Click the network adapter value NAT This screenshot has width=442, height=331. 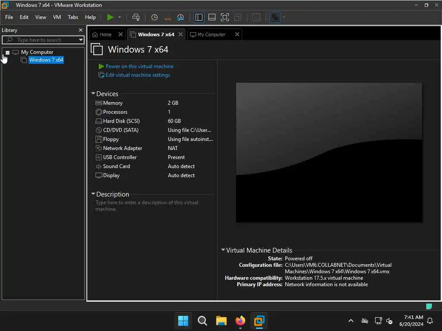[173, 148]
